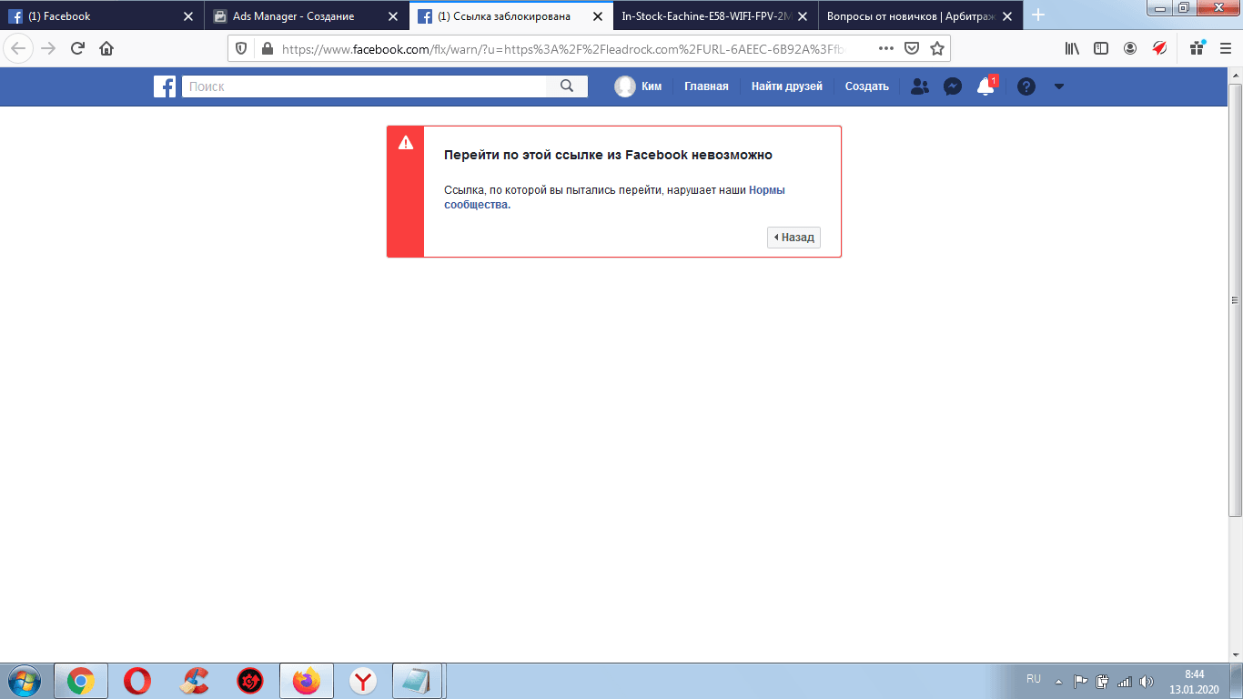Launch Google Chrome from taskbar
This screenshot has width=1243, height=699.
coord(81,681)
